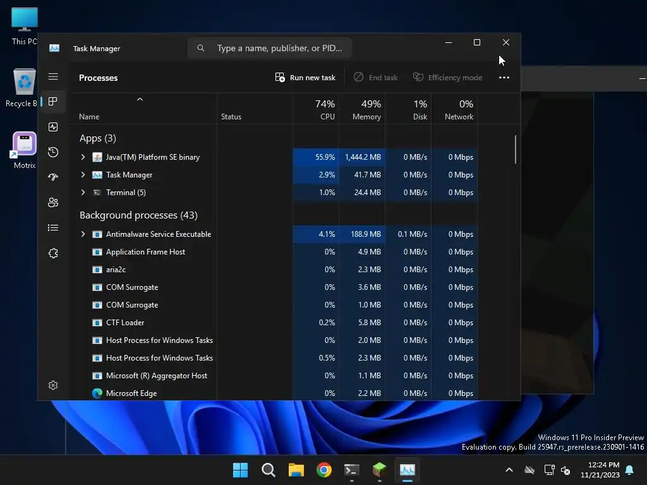Expand Antimalware Service Executable process
This screenshot has width=647, height=485.
coord(83,234)
